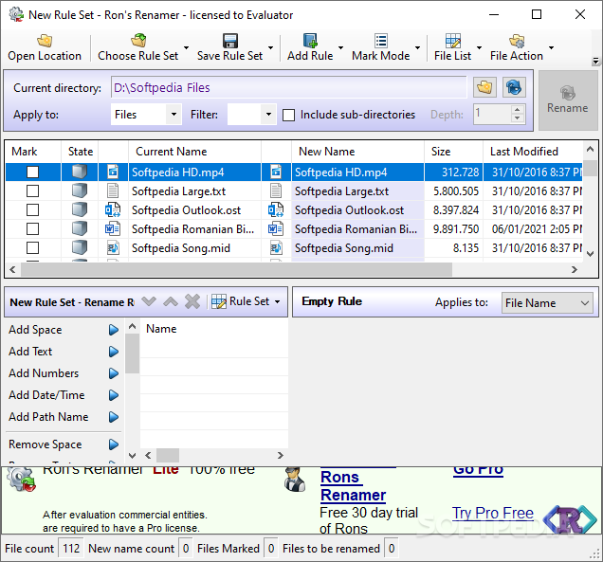Open the Try Pro Free link

pyautogui.click(x=493, y=513)
